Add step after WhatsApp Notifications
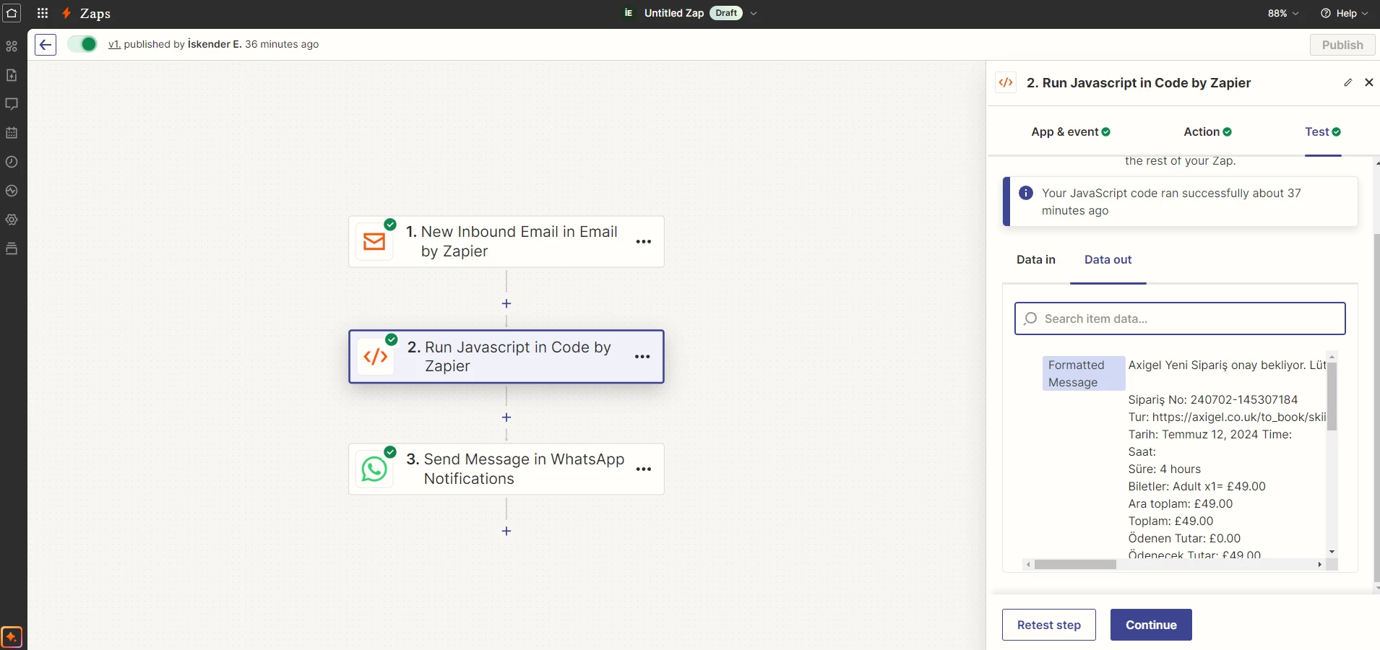 click(506, 531)
